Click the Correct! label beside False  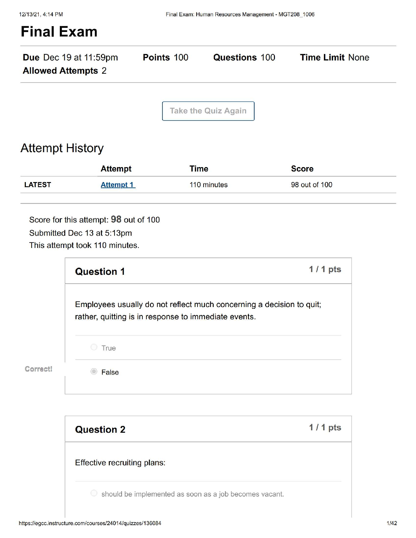(x=38, y=369)
